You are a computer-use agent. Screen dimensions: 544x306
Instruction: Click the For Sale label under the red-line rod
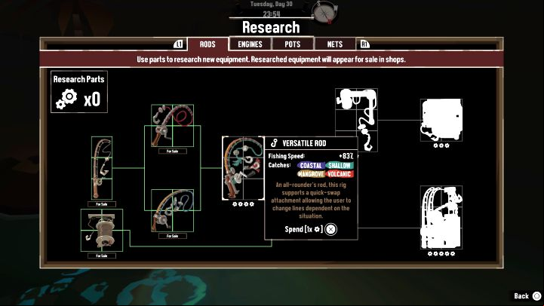173,151
